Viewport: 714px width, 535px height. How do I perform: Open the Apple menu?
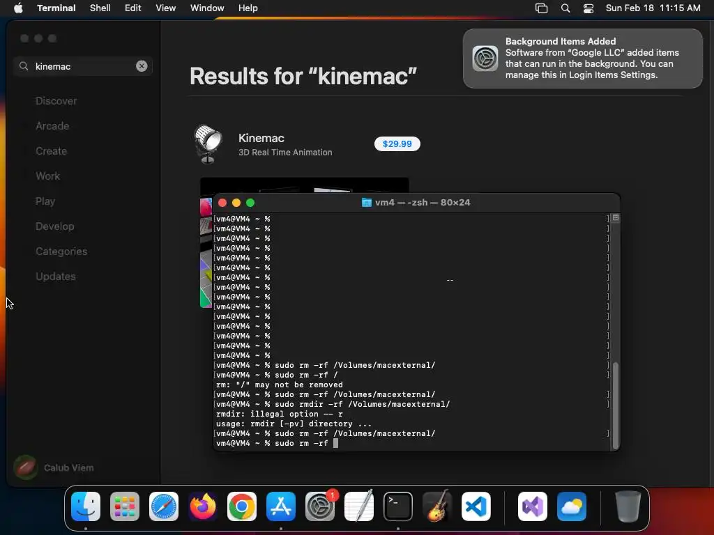coord(18,8)
